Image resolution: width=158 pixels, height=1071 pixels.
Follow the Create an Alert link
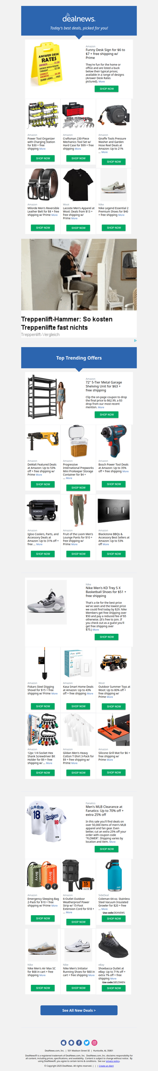pos(106,1066)
